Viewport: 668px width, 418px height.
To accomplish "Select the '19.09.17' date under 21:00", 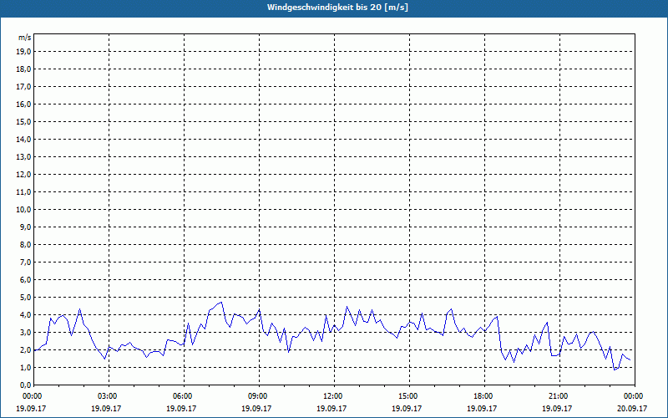I will click(x=557, y=408).
